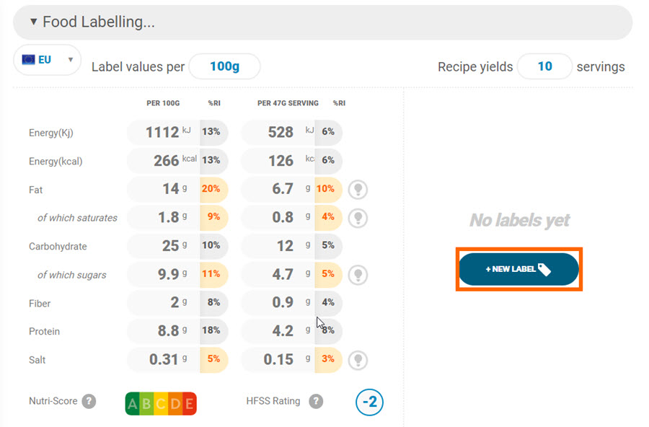The image size is (649, 427).
Task: Open the Nutri-Score help question mark
Action: [89, 401]
